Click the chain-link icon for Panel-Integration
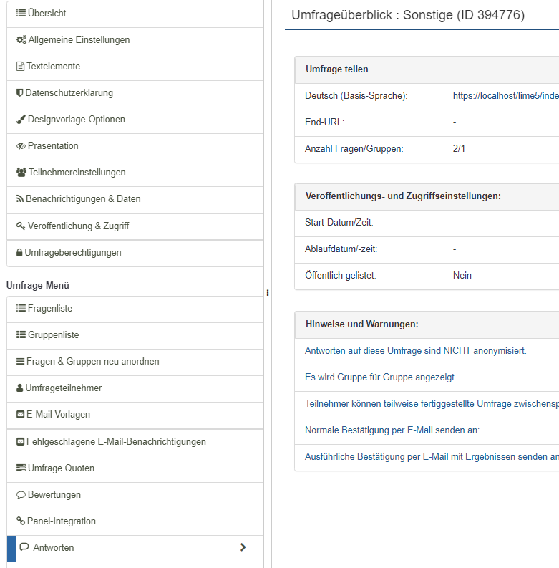The height and width of the screenshot is (568, 559). point(21,521)
